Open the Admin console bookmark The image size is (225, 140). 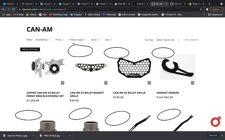127,15
